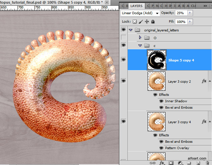Image resolution: width=212 pixels, height=165 pixels.
Task: Select the LAYERS tab
Action: [x=137, y=6]
